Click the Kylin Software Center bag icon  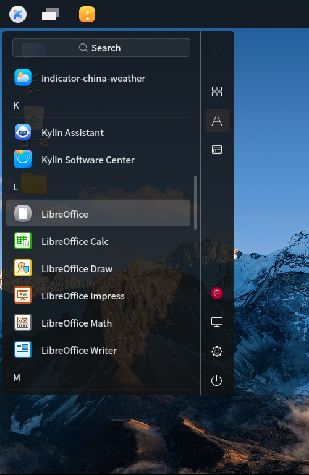[x=23, y=159]
